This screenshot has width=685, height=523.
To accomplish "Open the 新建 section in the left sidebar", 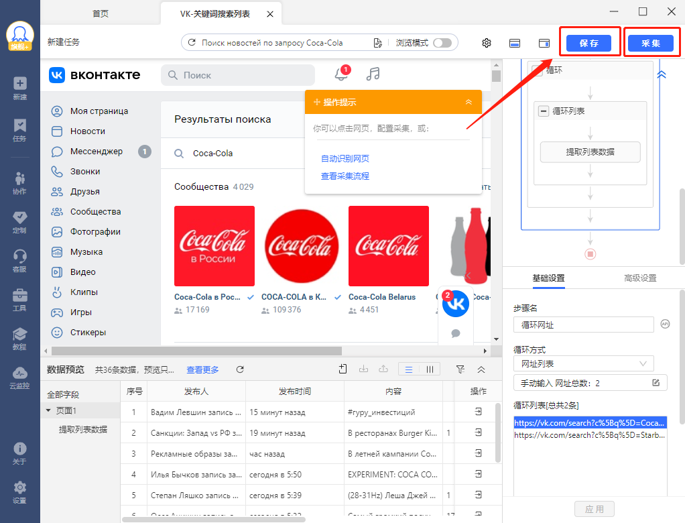I will coord(19,88).
